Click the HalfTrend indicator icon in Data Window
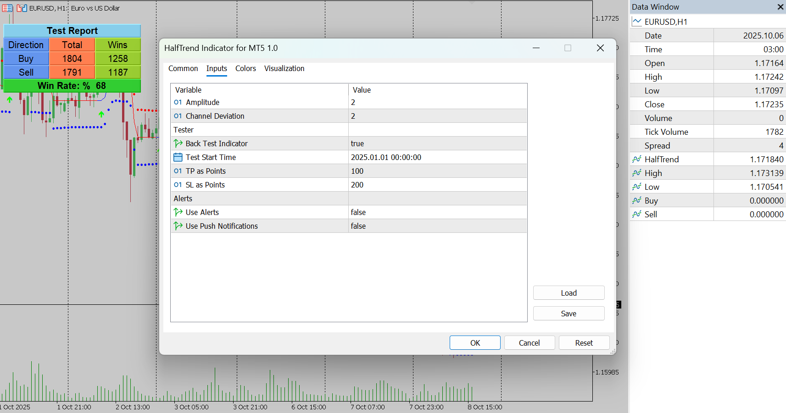Image resolution: width=786 pixels, height=413 pixels. [x=637, y=159]
